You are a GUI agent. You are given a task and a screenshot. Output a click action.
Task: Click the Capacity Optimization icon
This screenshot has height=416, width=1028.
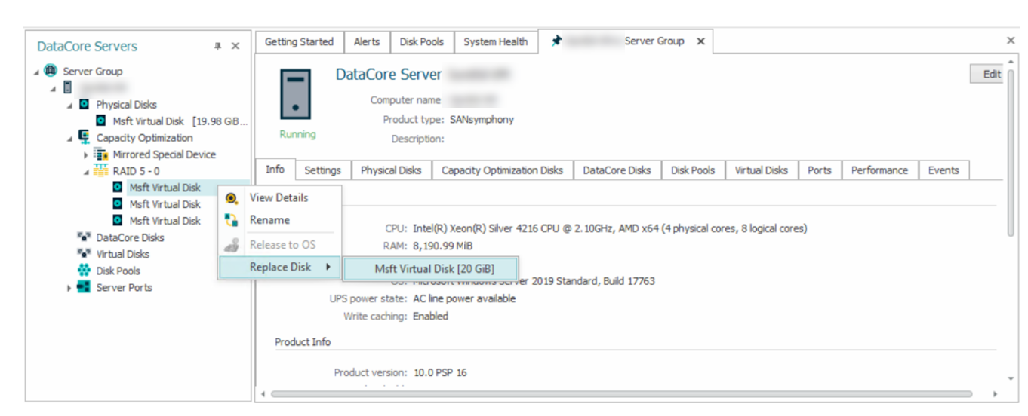(85, 138)
